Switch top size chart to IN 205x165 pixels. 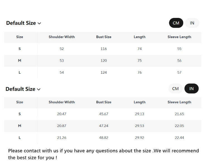coord(192,23)
